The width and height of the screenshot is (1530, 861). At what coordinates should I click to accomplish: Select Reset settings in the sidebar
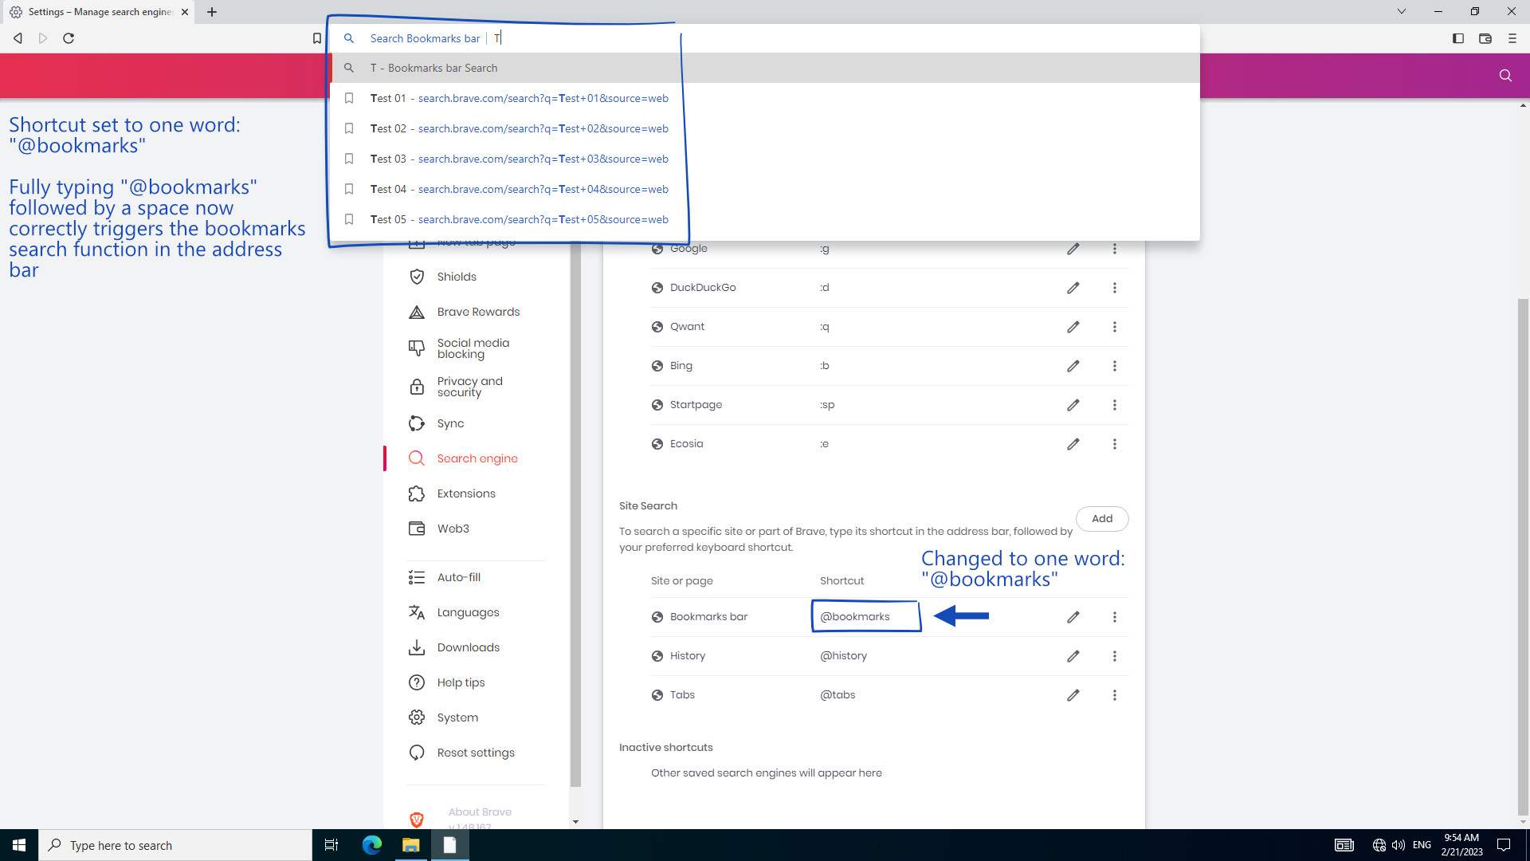475,753
